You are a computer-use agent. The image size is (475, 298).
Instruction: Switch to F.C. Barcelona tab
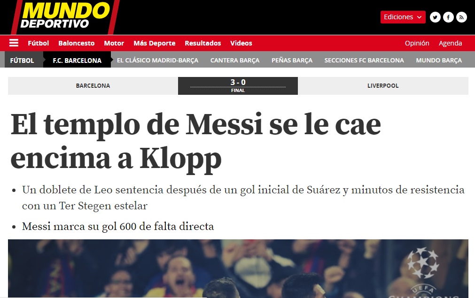(77, 60)
